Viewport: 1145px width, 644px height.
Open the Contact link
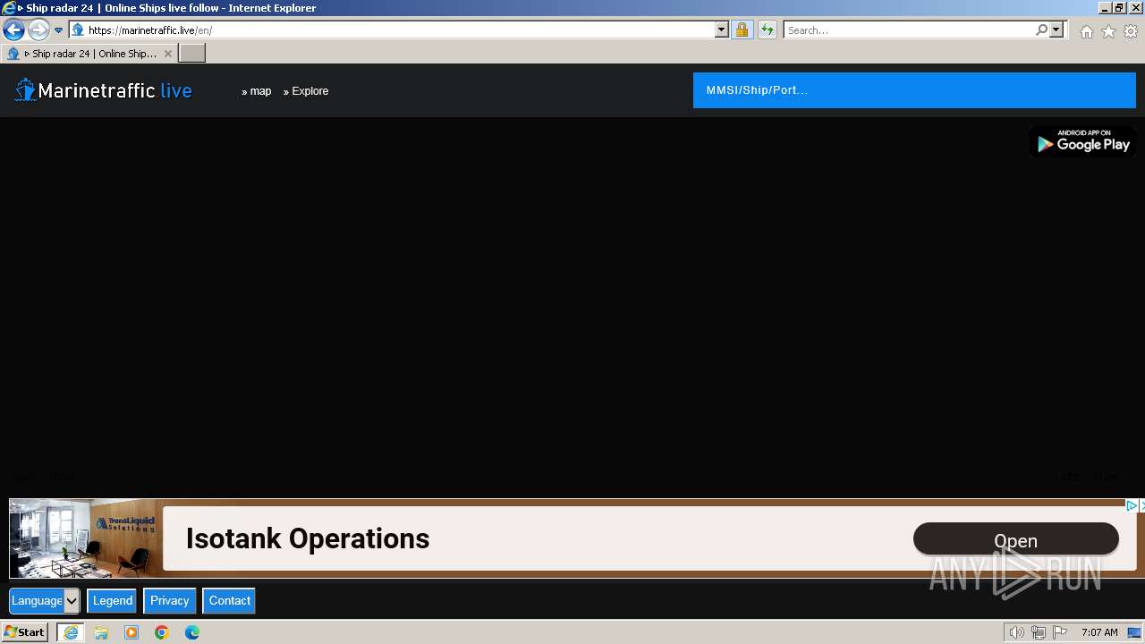(x=230, y=601)
